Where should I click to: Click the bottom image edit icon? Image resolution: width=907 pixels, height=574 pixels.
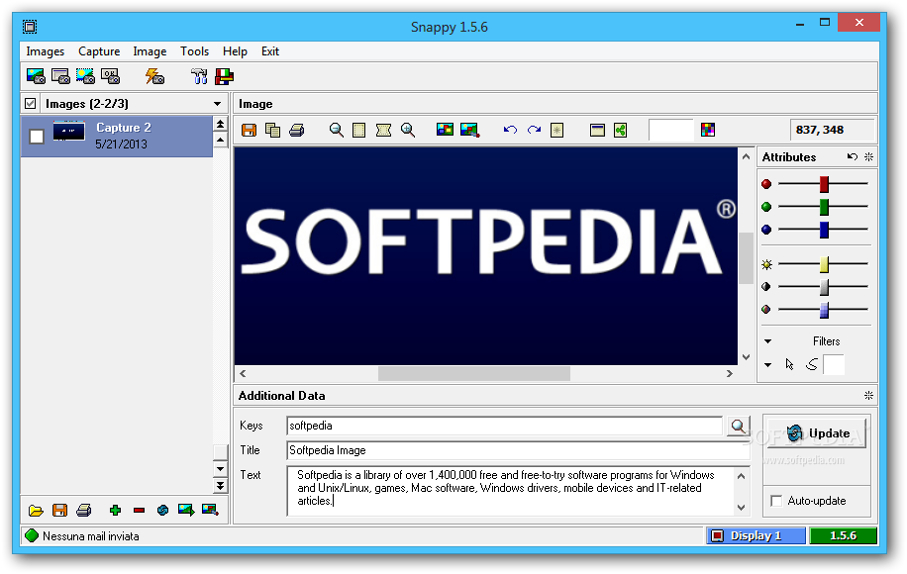coord(210,510)
